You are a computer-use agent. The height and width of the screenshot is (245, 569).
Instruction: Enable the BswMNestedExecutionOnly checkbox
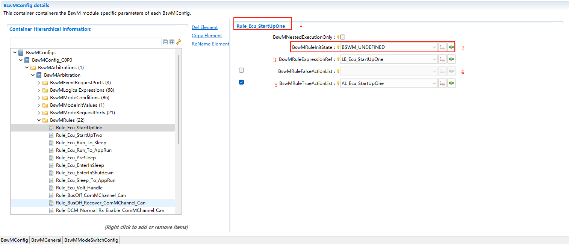(x=342, y=37)
